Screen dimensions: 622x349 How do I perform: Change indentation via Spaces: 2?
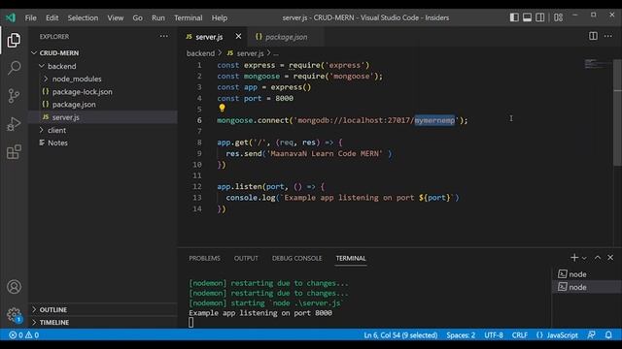[461, 335]
